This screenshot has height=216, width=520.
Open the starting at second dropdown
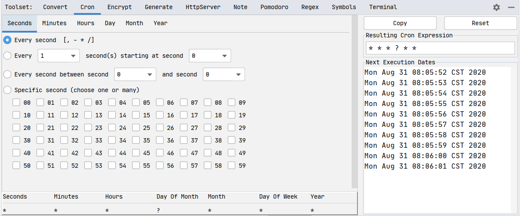click(x=210, y=56)
